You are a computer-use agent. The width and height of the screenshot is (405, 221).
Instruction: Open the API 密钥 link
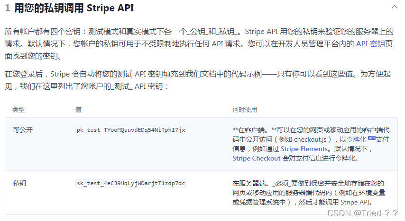[370, 44]
